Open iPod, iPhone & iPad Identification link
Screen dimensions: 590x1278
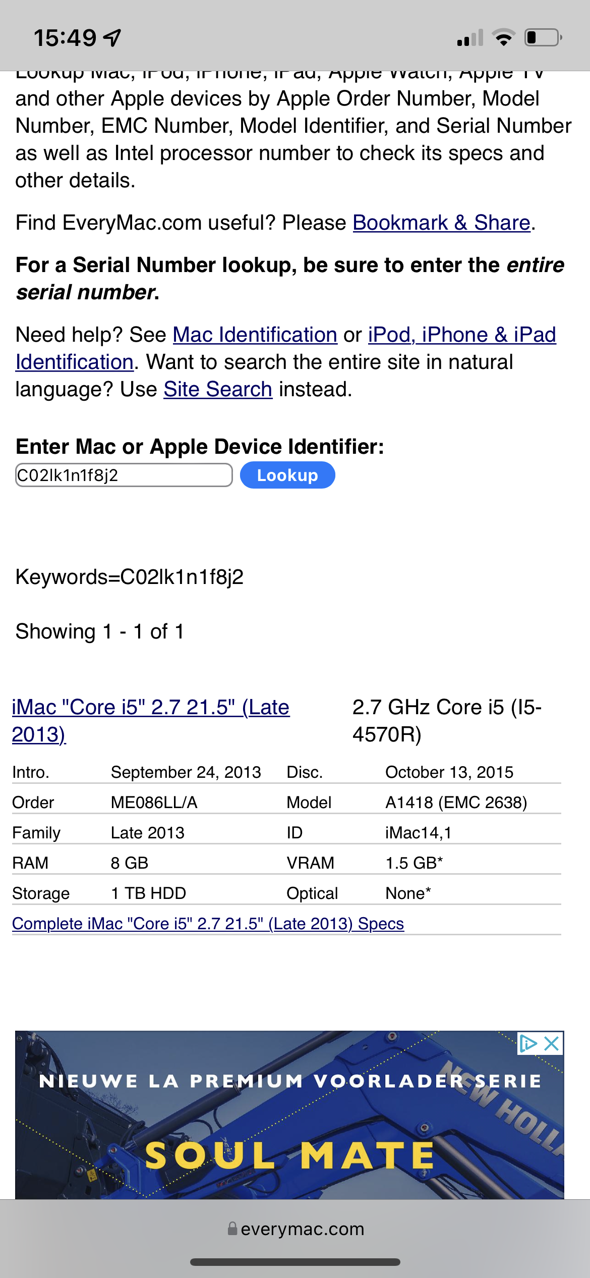(x=286, y=348)
